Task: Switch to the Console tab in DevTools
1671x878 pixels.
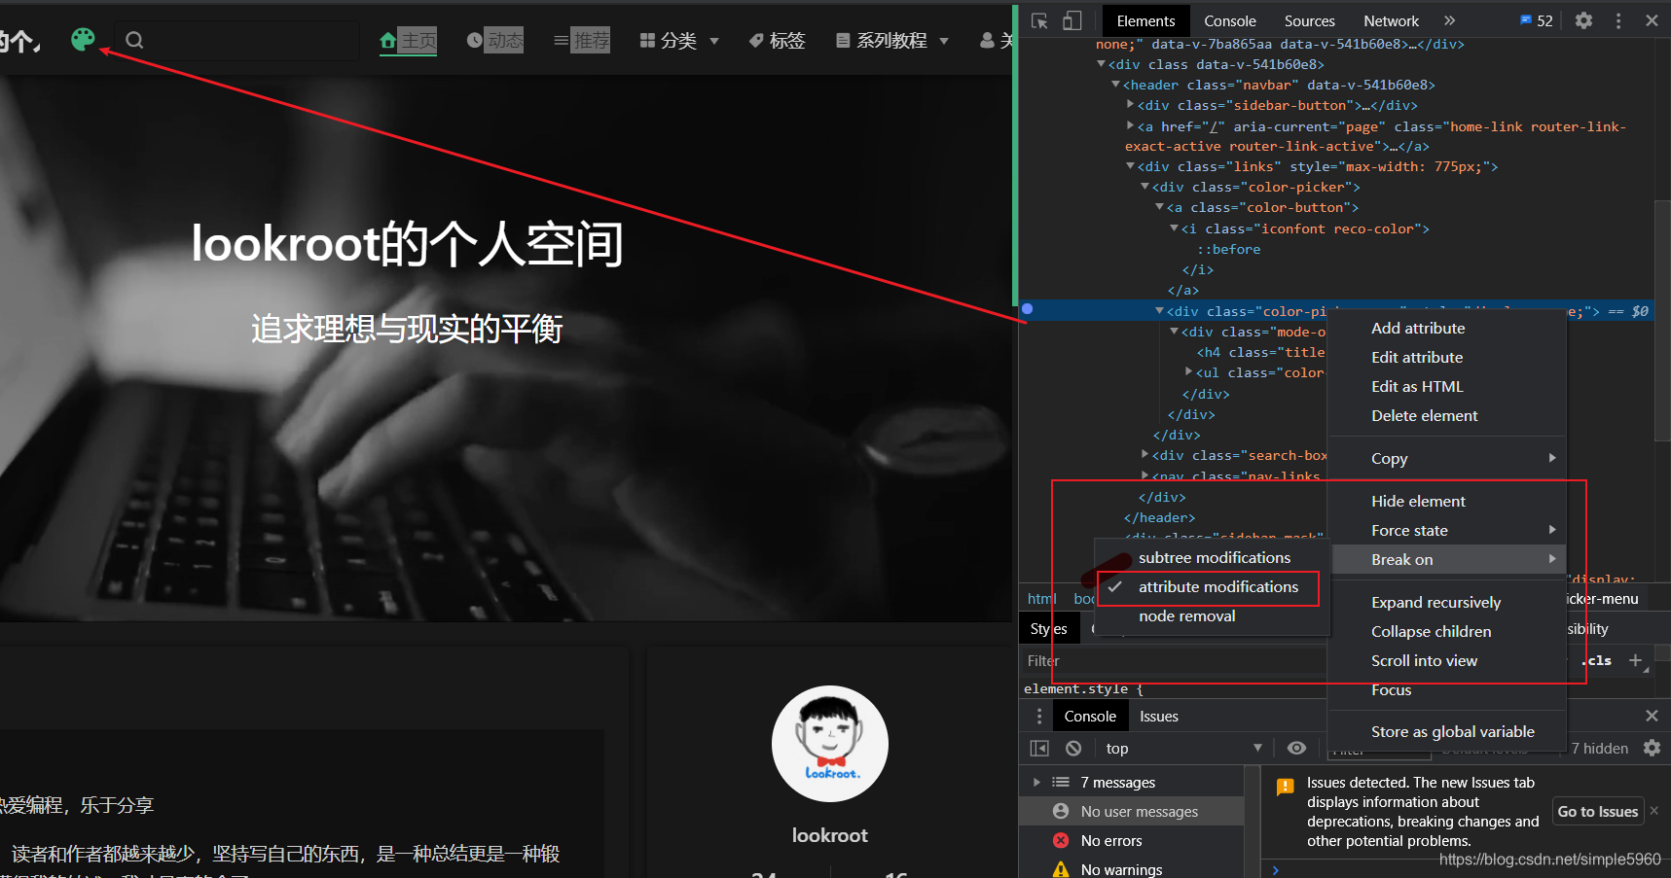Action: click(x=1229, y=20)
